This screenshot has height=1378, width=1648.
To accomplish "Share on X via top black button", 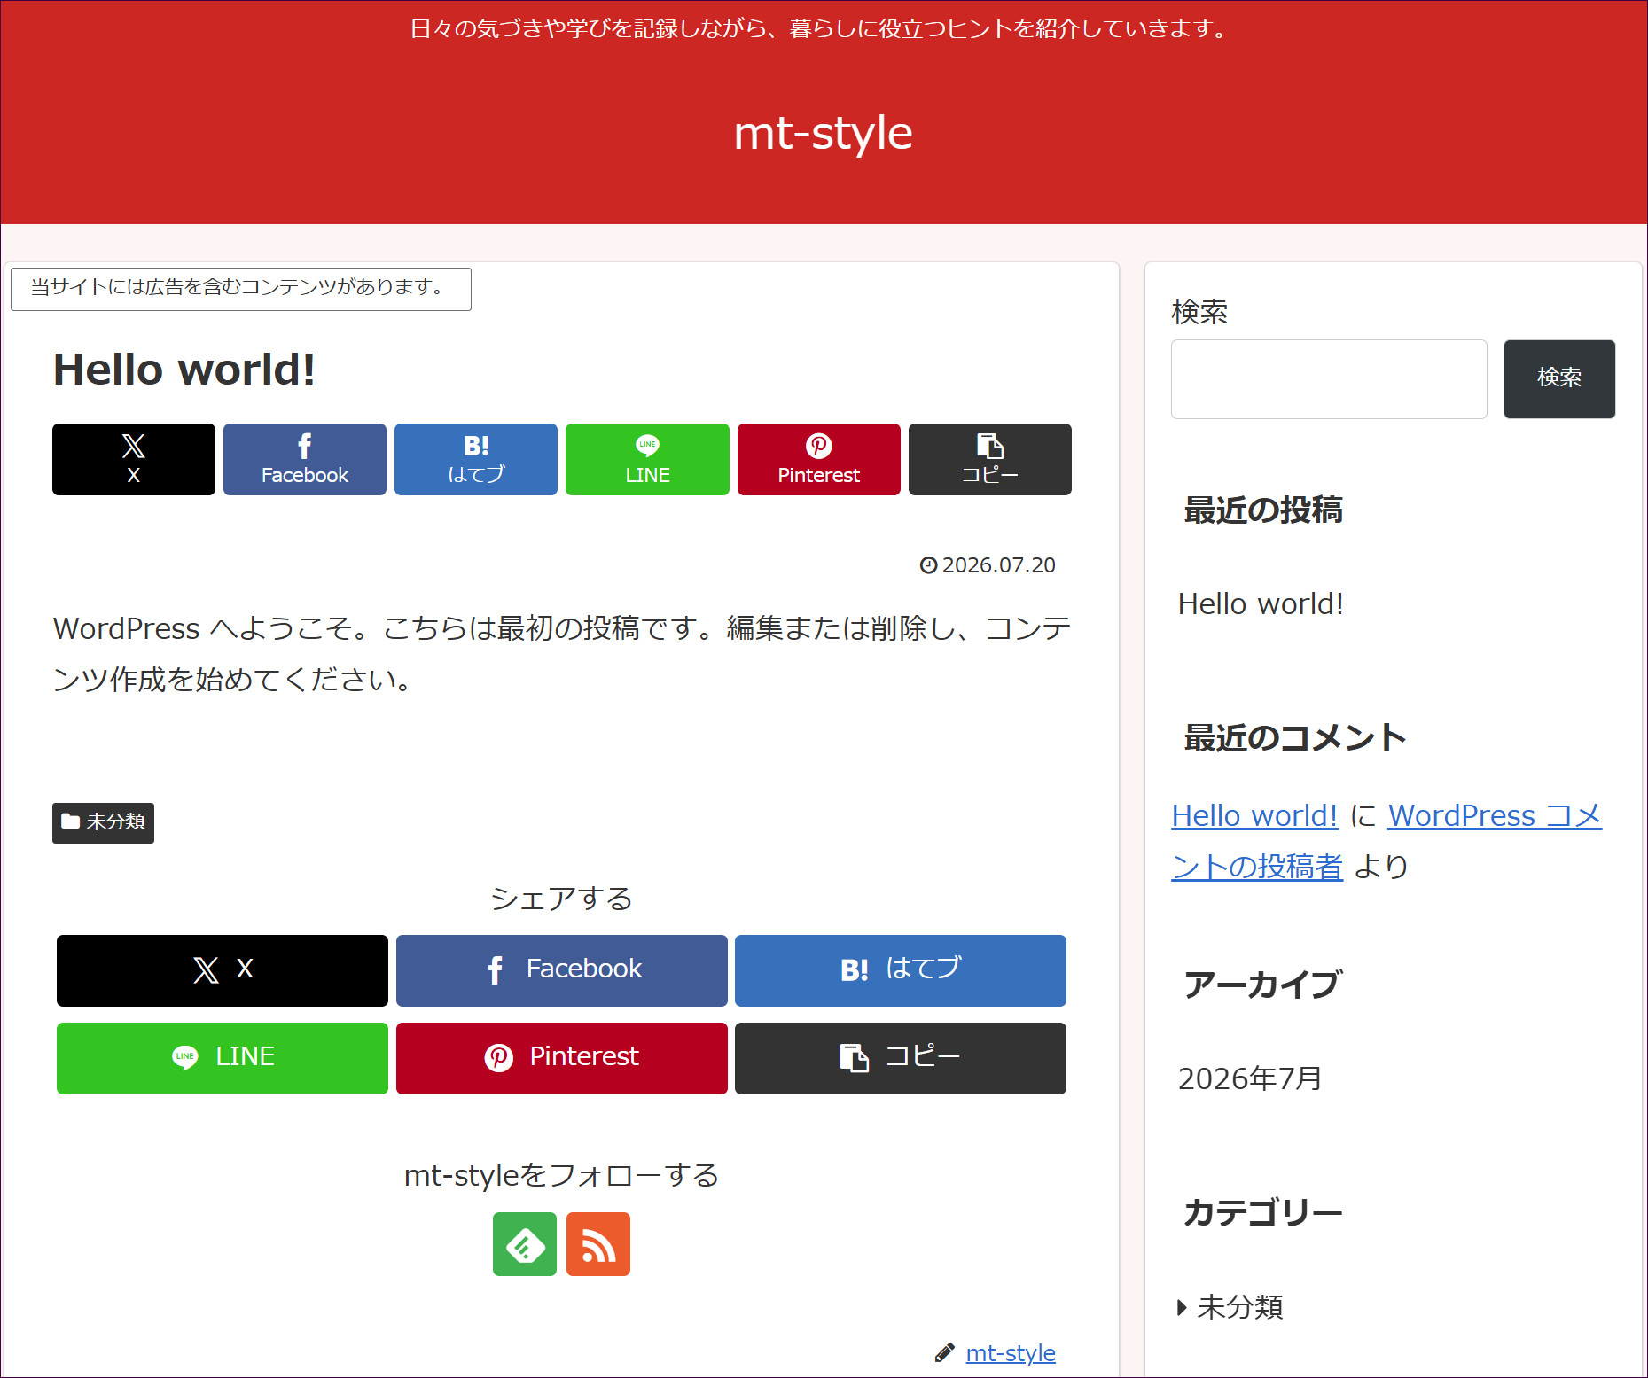I will (x=134, y=459).
